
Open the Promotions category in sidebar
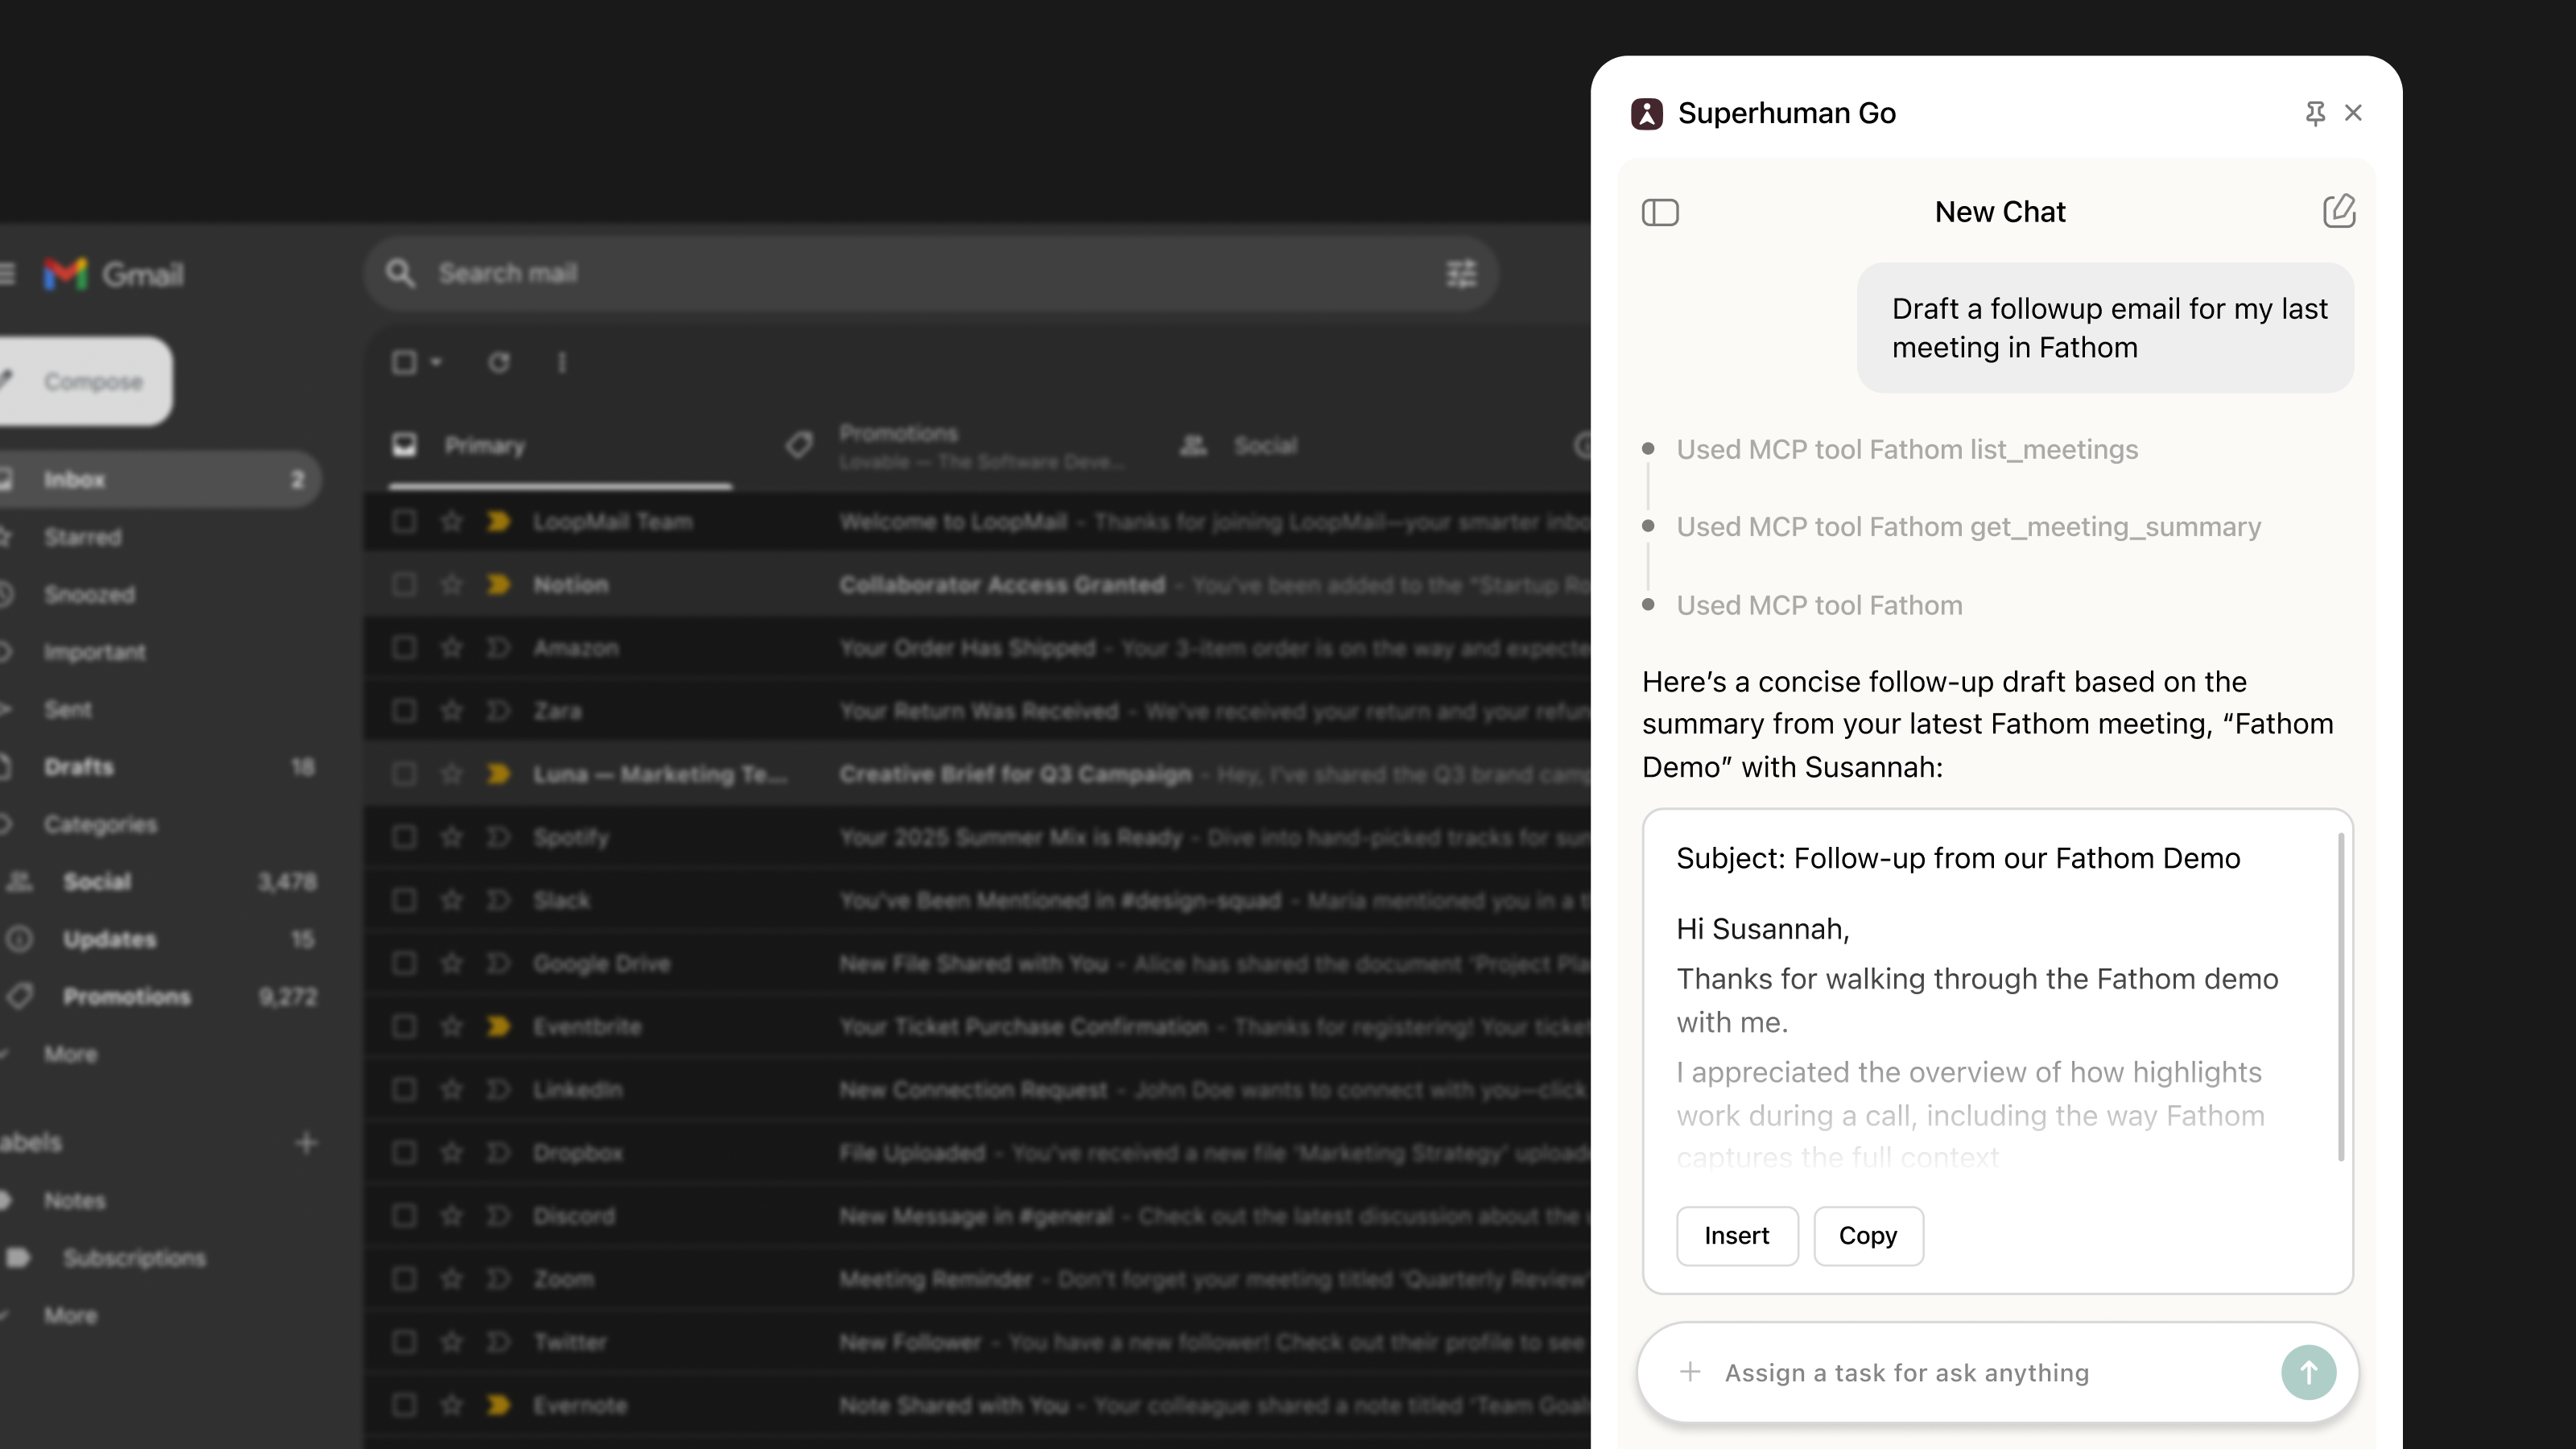coord(127,997)
